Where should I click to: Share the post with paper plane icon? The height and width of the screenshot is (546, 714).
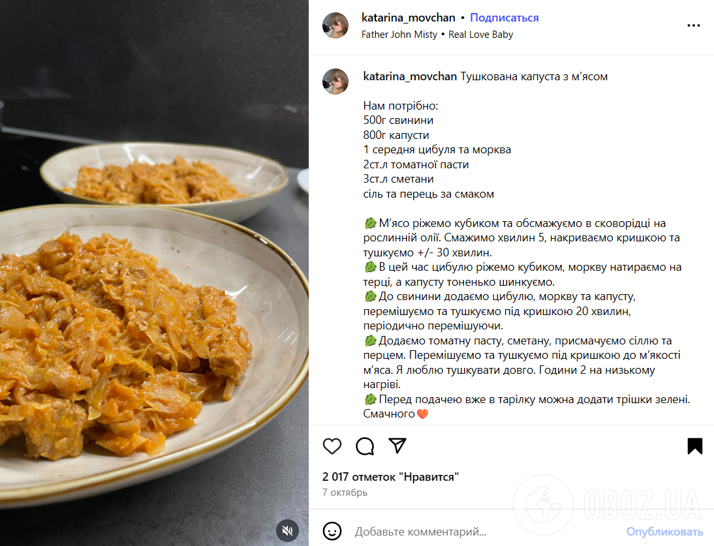[397, 446]
